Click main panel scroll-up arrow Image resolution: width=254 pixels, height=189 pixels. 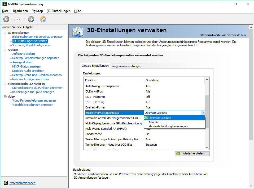coord(251,27)
